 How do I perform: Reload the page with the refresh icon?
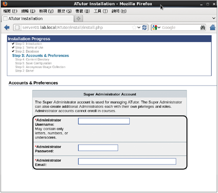(144, 28)
